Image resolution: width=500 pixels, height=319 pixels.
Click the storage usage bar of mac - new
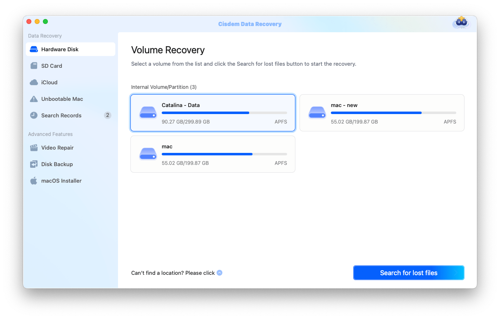pos(393,112)
